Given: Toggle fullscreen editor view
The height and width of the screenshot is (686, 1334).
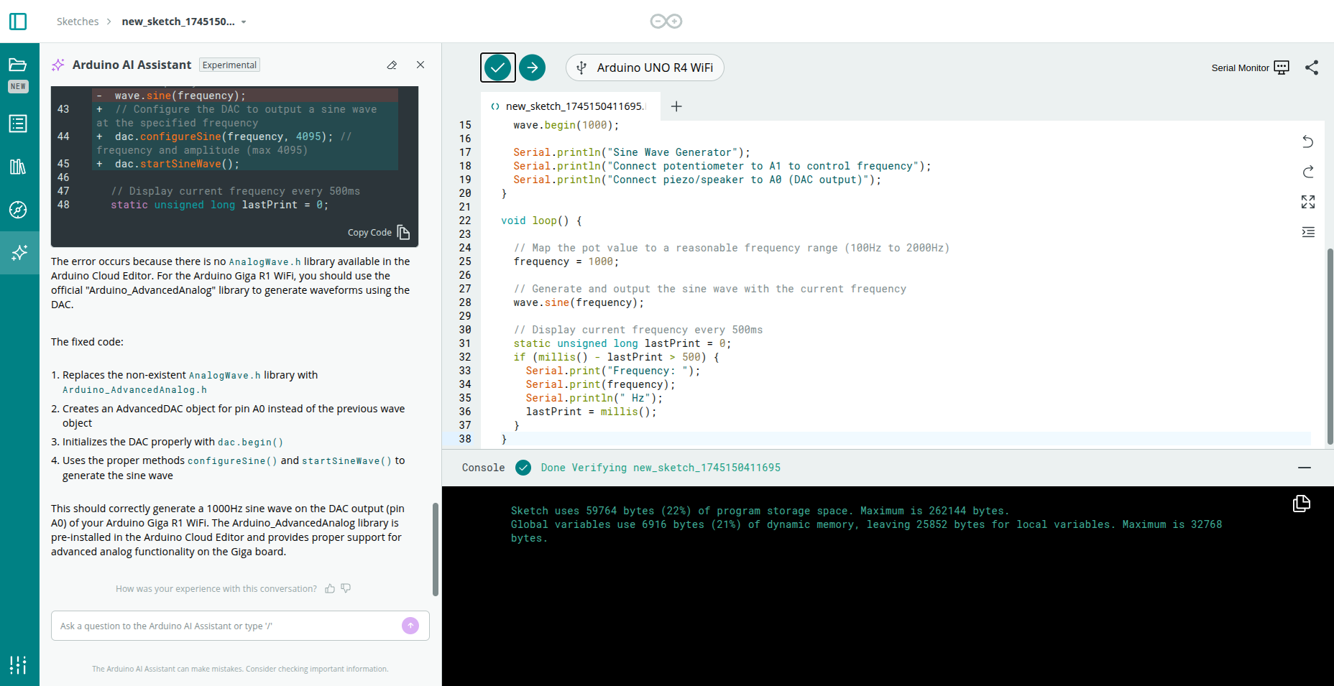Looking at the screenshot, I should pos(1307,202).
